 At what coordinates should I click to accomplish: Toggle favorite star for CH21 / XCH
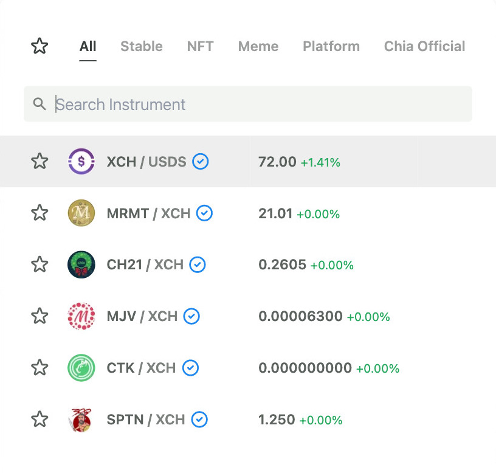click(x=40, y=264)
